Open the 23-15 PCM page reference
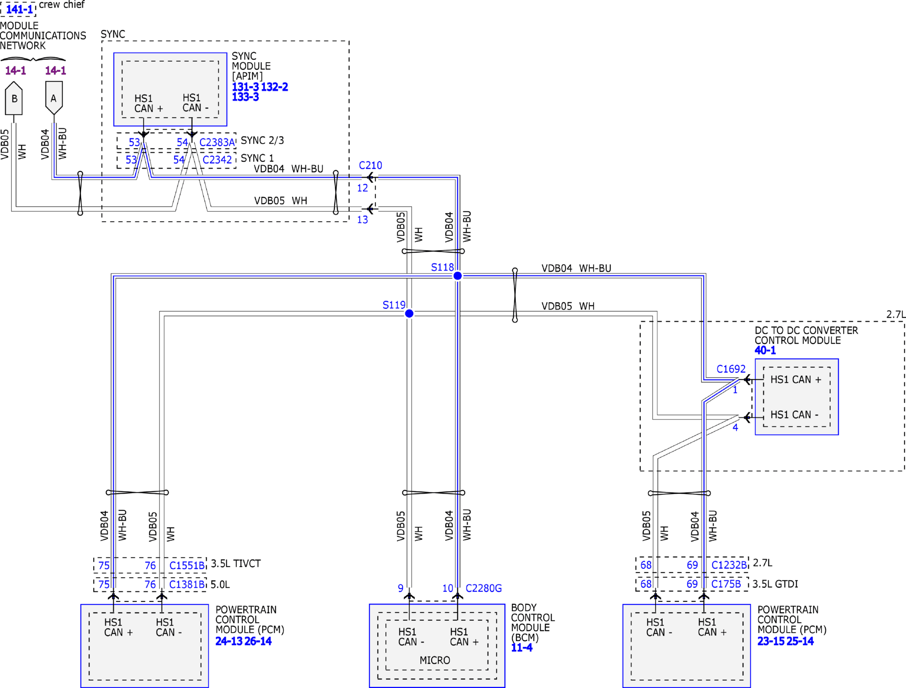Image resolution: width=906 pixels, height=688 pixels. click(770, 641)
